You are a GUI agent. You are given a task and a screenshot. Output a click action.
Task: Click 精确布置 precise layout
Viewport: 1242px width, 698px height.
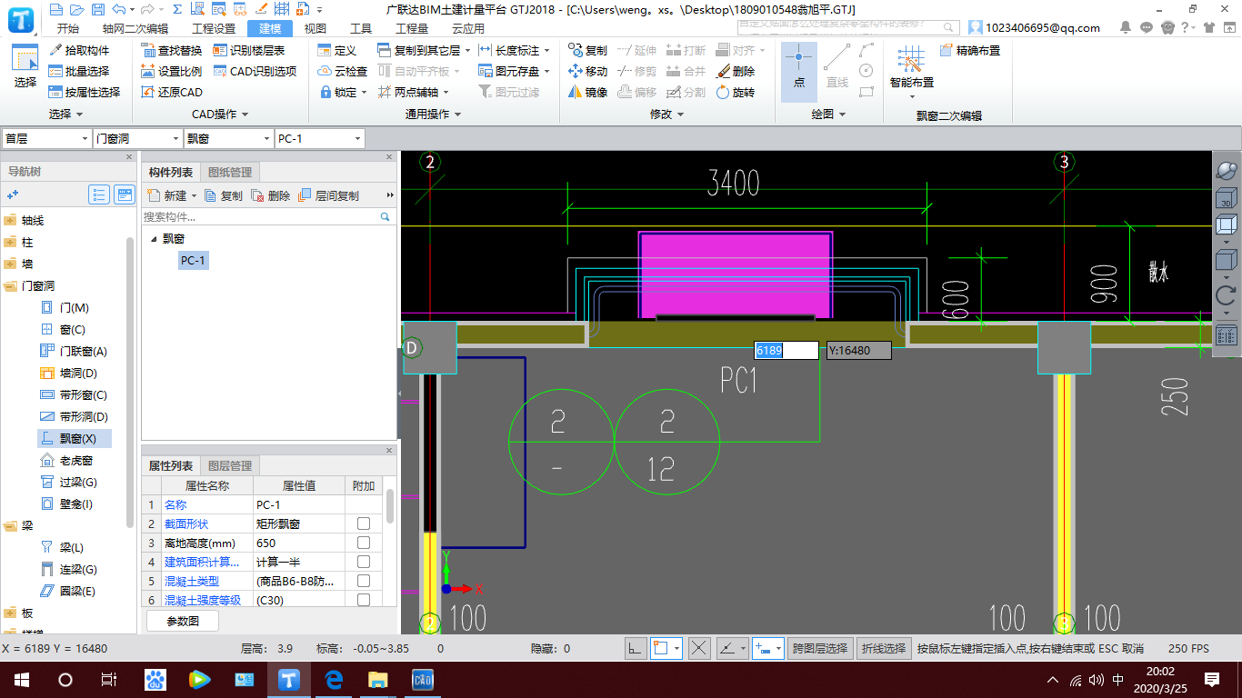point(970,50)
